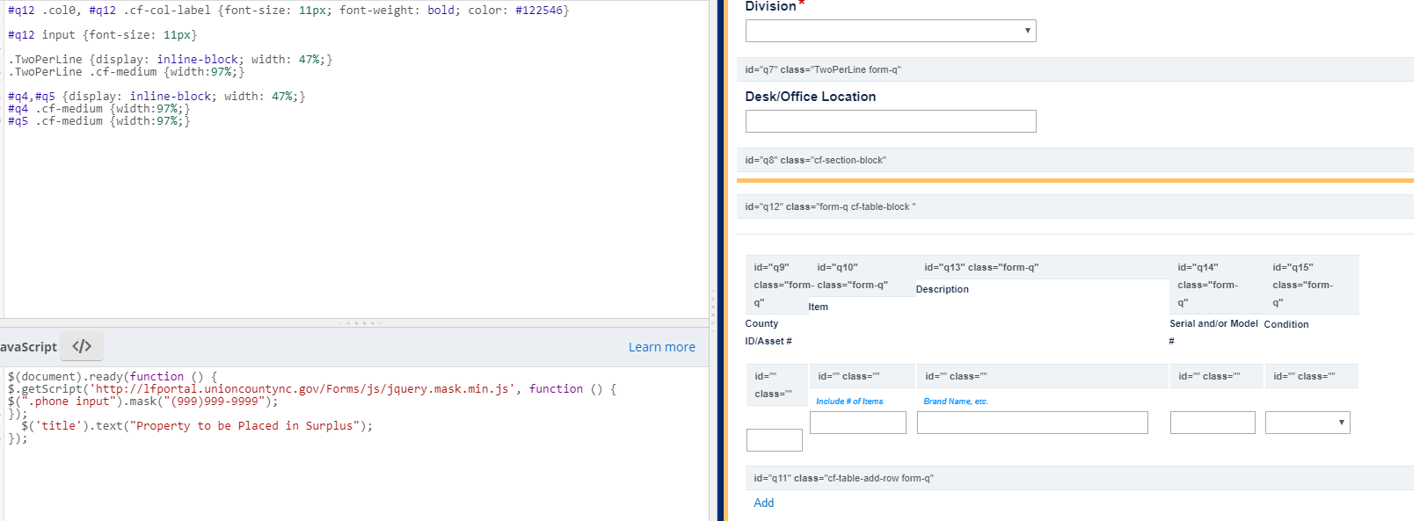This screenshot has width=1420, height=521.
Task: Focus the County ID/Asset # input box
Action: point(774,440)
